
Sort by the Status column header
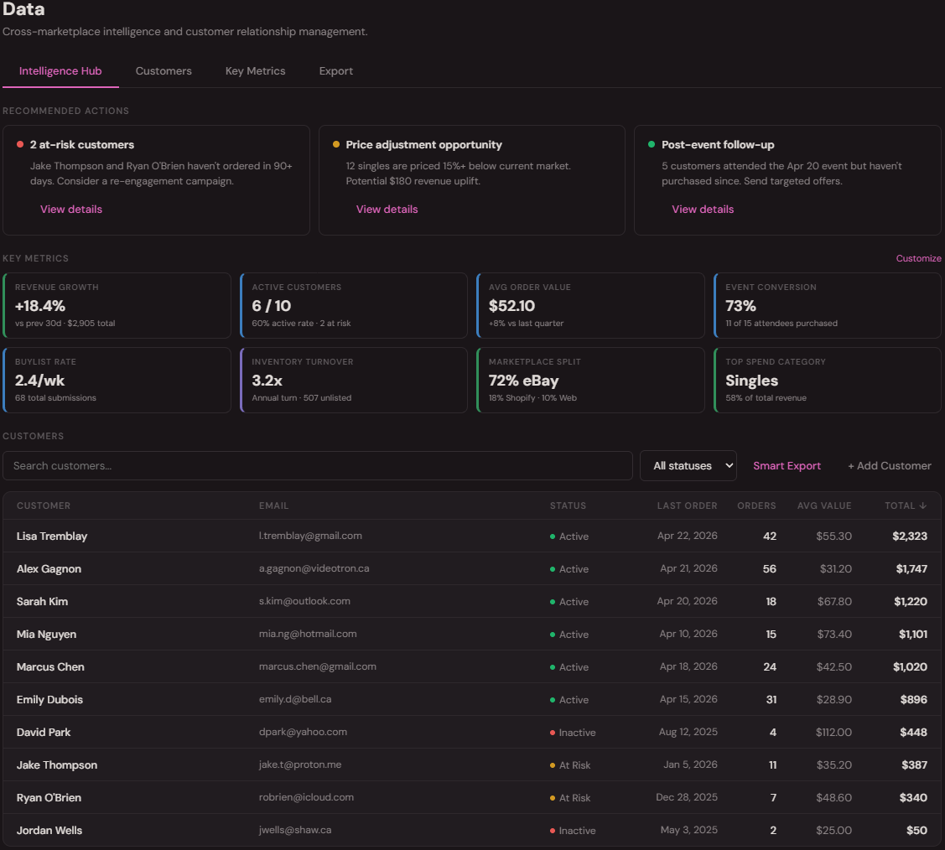click(x=568, y=505)
